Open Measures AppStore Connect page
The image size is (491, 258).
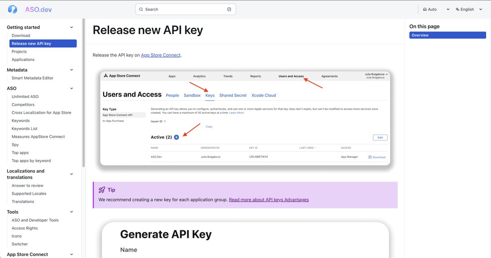[38, 137]
